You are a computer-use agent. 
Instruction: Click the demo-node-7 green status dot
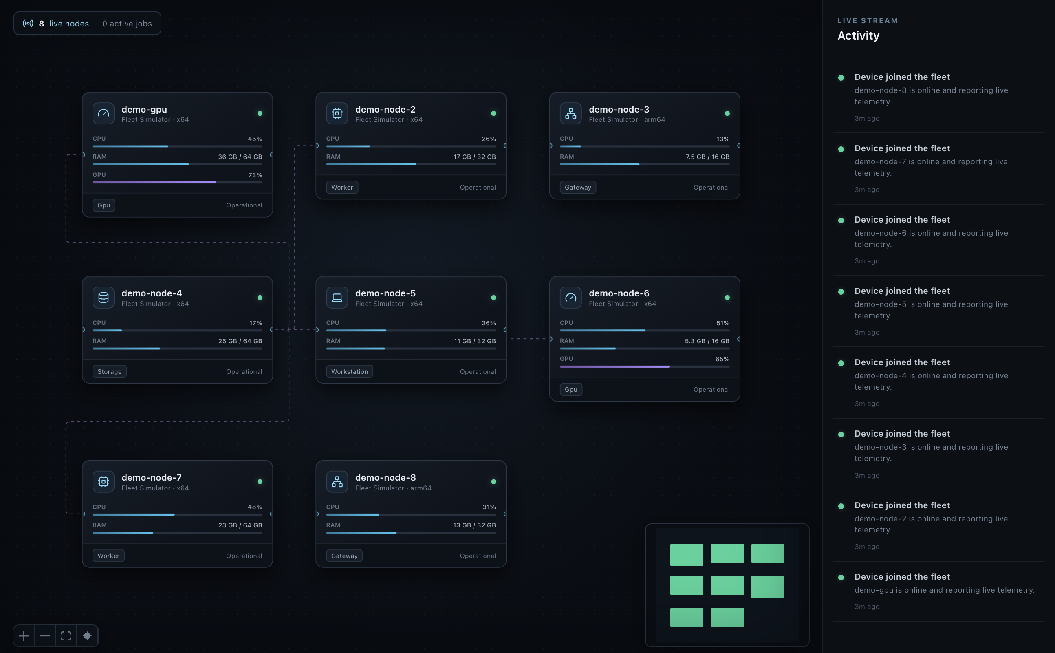[260, 481]
